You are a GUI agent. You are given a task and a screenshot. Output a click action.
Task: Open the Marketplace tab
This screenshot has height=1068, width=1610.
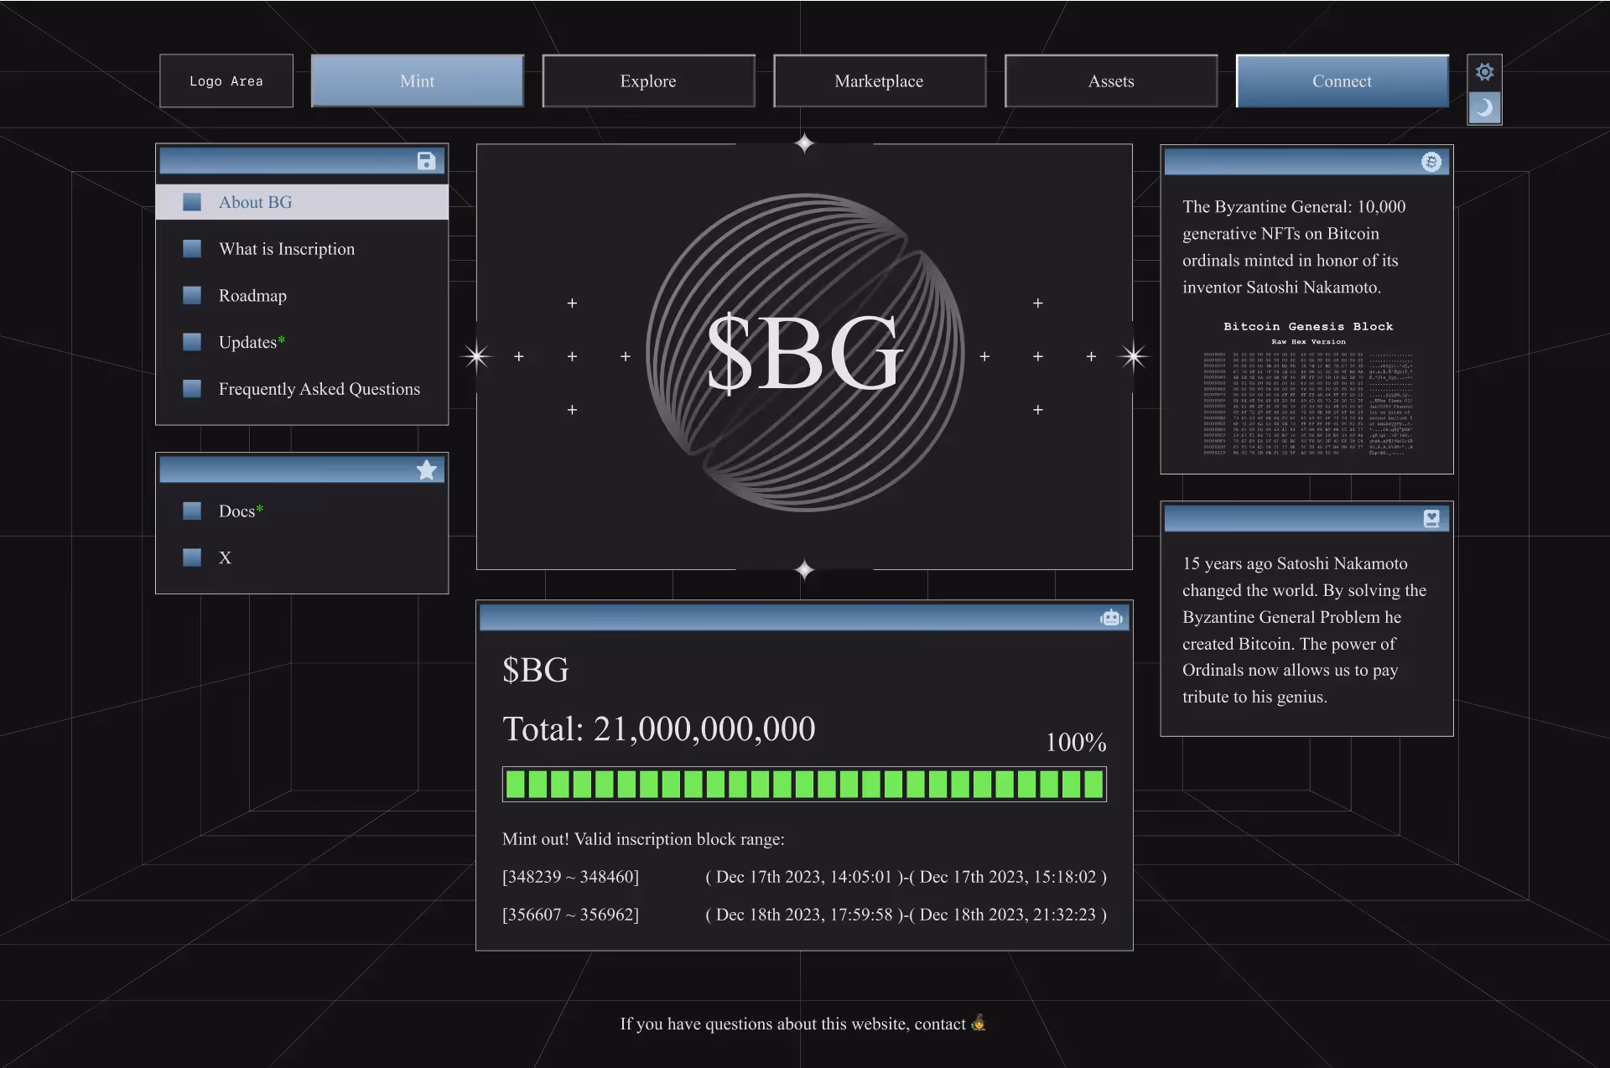click(x=879, y=81)
